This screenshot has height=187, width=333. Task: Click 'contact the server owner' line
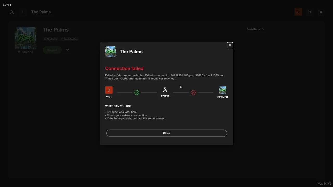click(x=135, y=118)
